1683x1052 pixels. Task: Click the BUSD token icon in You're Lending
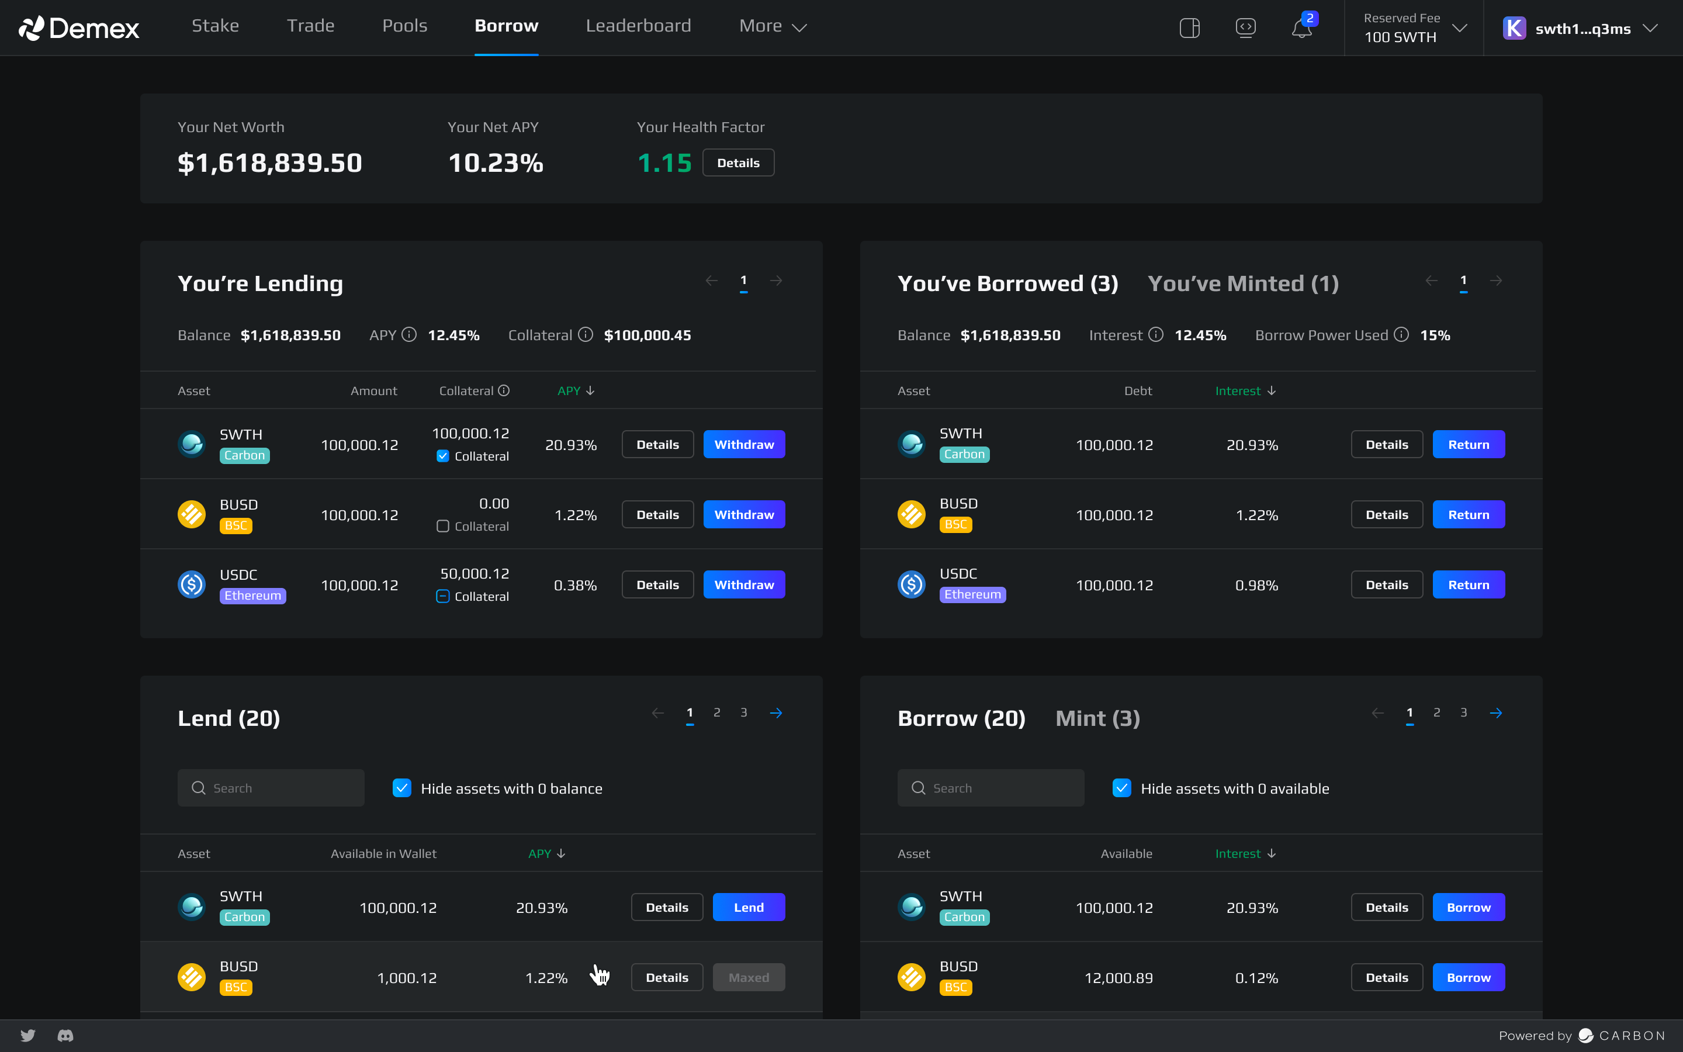coord(191,514)
